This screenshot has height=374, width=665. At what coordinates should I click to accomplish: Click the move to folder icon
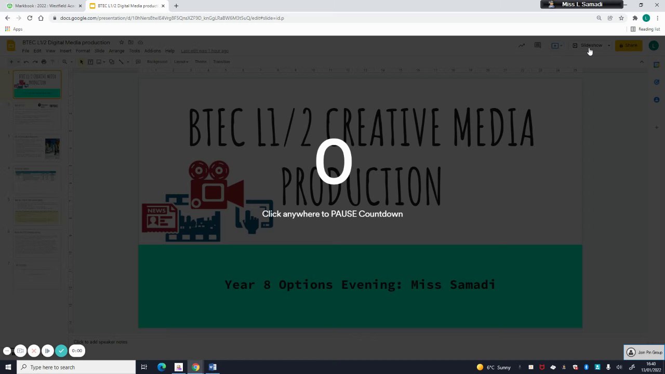pyautogui.click(x=131, y=42)
